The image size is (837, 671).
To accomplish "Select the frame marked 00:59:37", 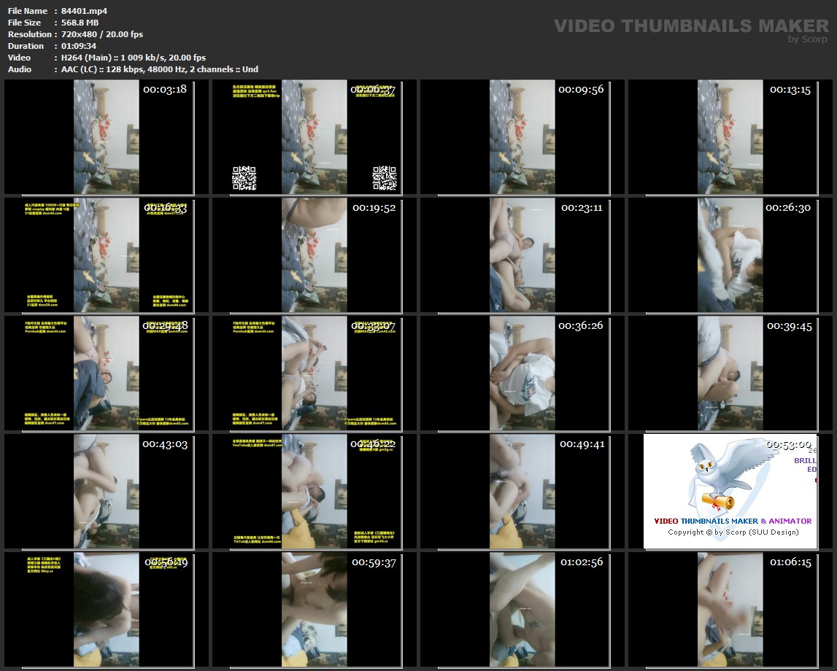I will pyautogui.click(x=314, y=610).
